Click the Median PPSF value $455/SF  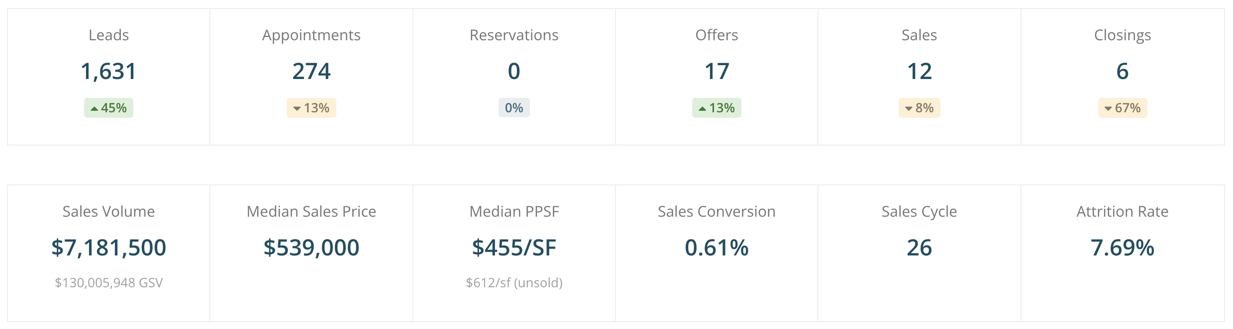[x=514, y=247]
